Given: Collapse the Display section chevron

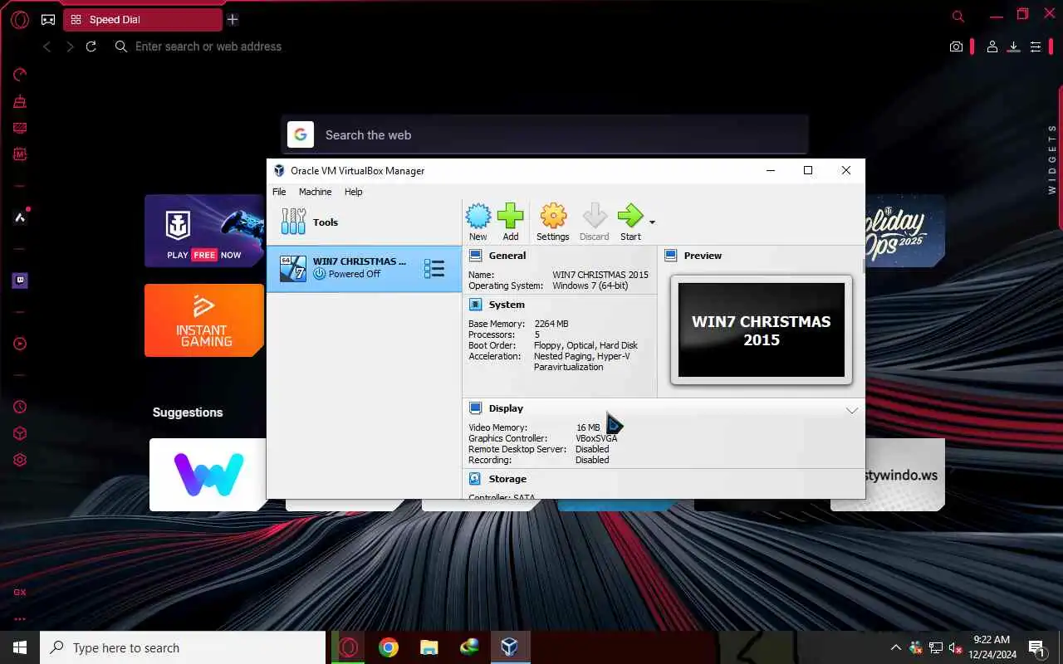Looking at the screenshot, I should (851, 410).
